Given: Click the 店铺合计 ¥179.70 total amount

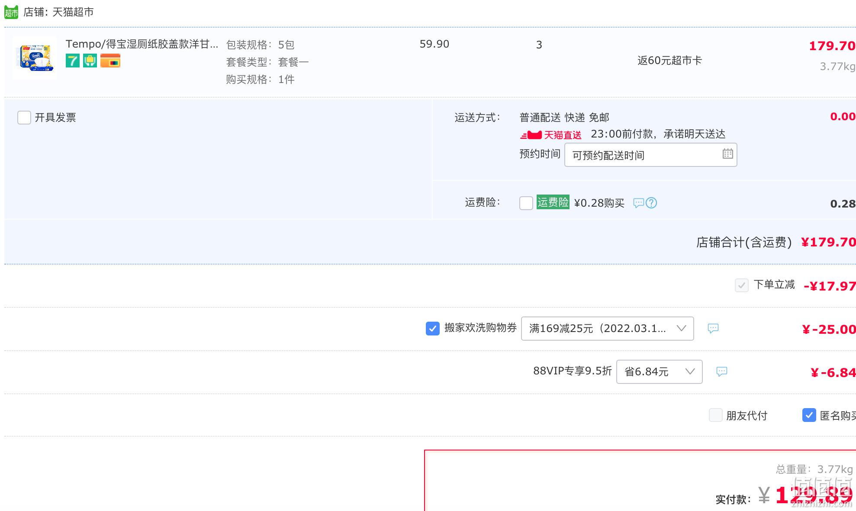Looking at the screenshot, I should (x=828, y=242).
